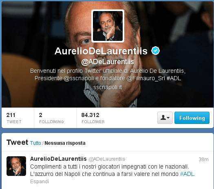Click the #ADL hashtag in the tweet
The height and width of the screenshot is (189, 214).
pos(187,174)
